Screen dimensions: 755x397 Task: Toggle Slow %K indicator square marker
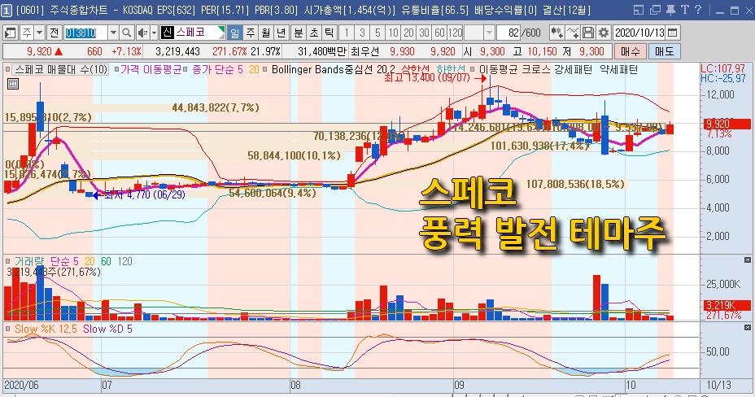pos(7,329)
